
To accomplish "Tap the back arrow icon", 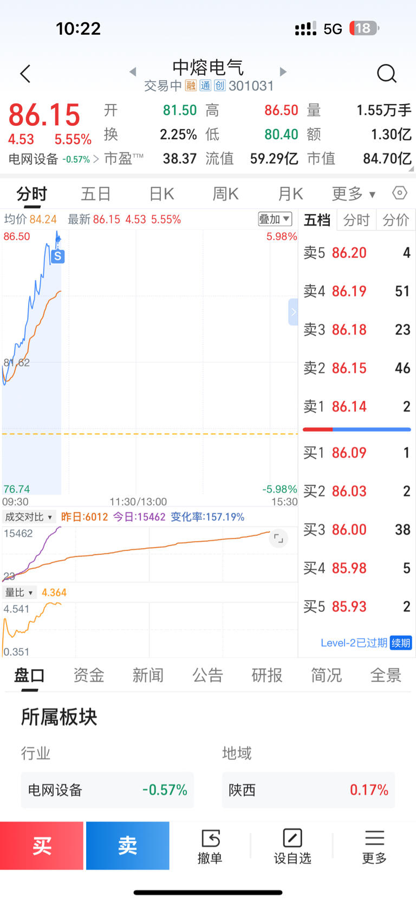I will [25, 74].
